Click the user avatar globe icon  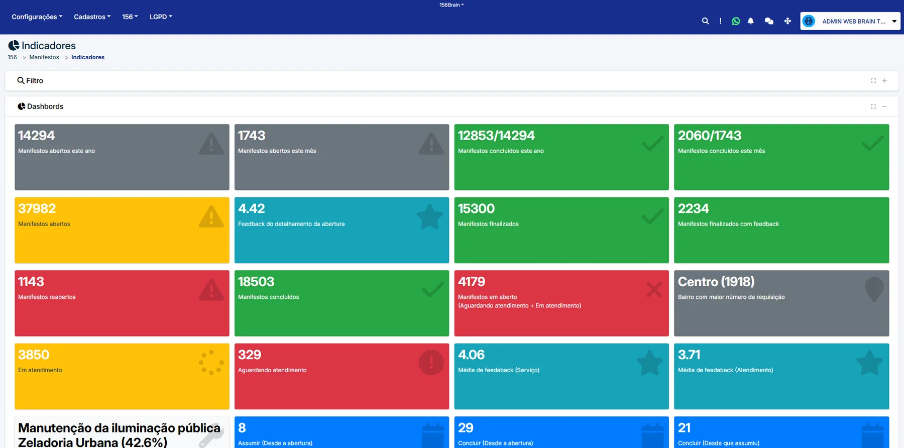(x=809, y=21)
